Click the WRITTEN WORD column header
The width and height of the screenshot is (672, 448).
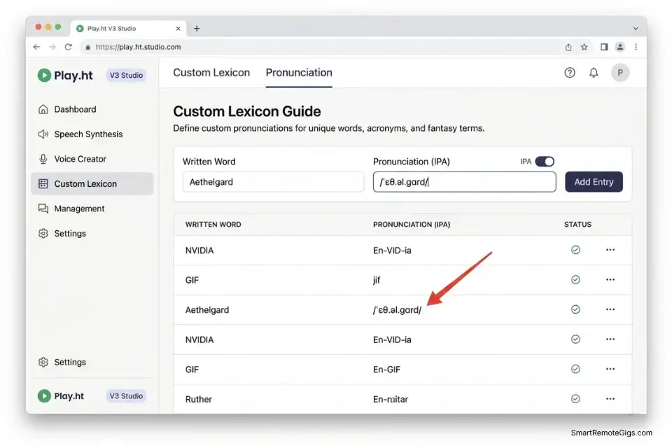213,225
